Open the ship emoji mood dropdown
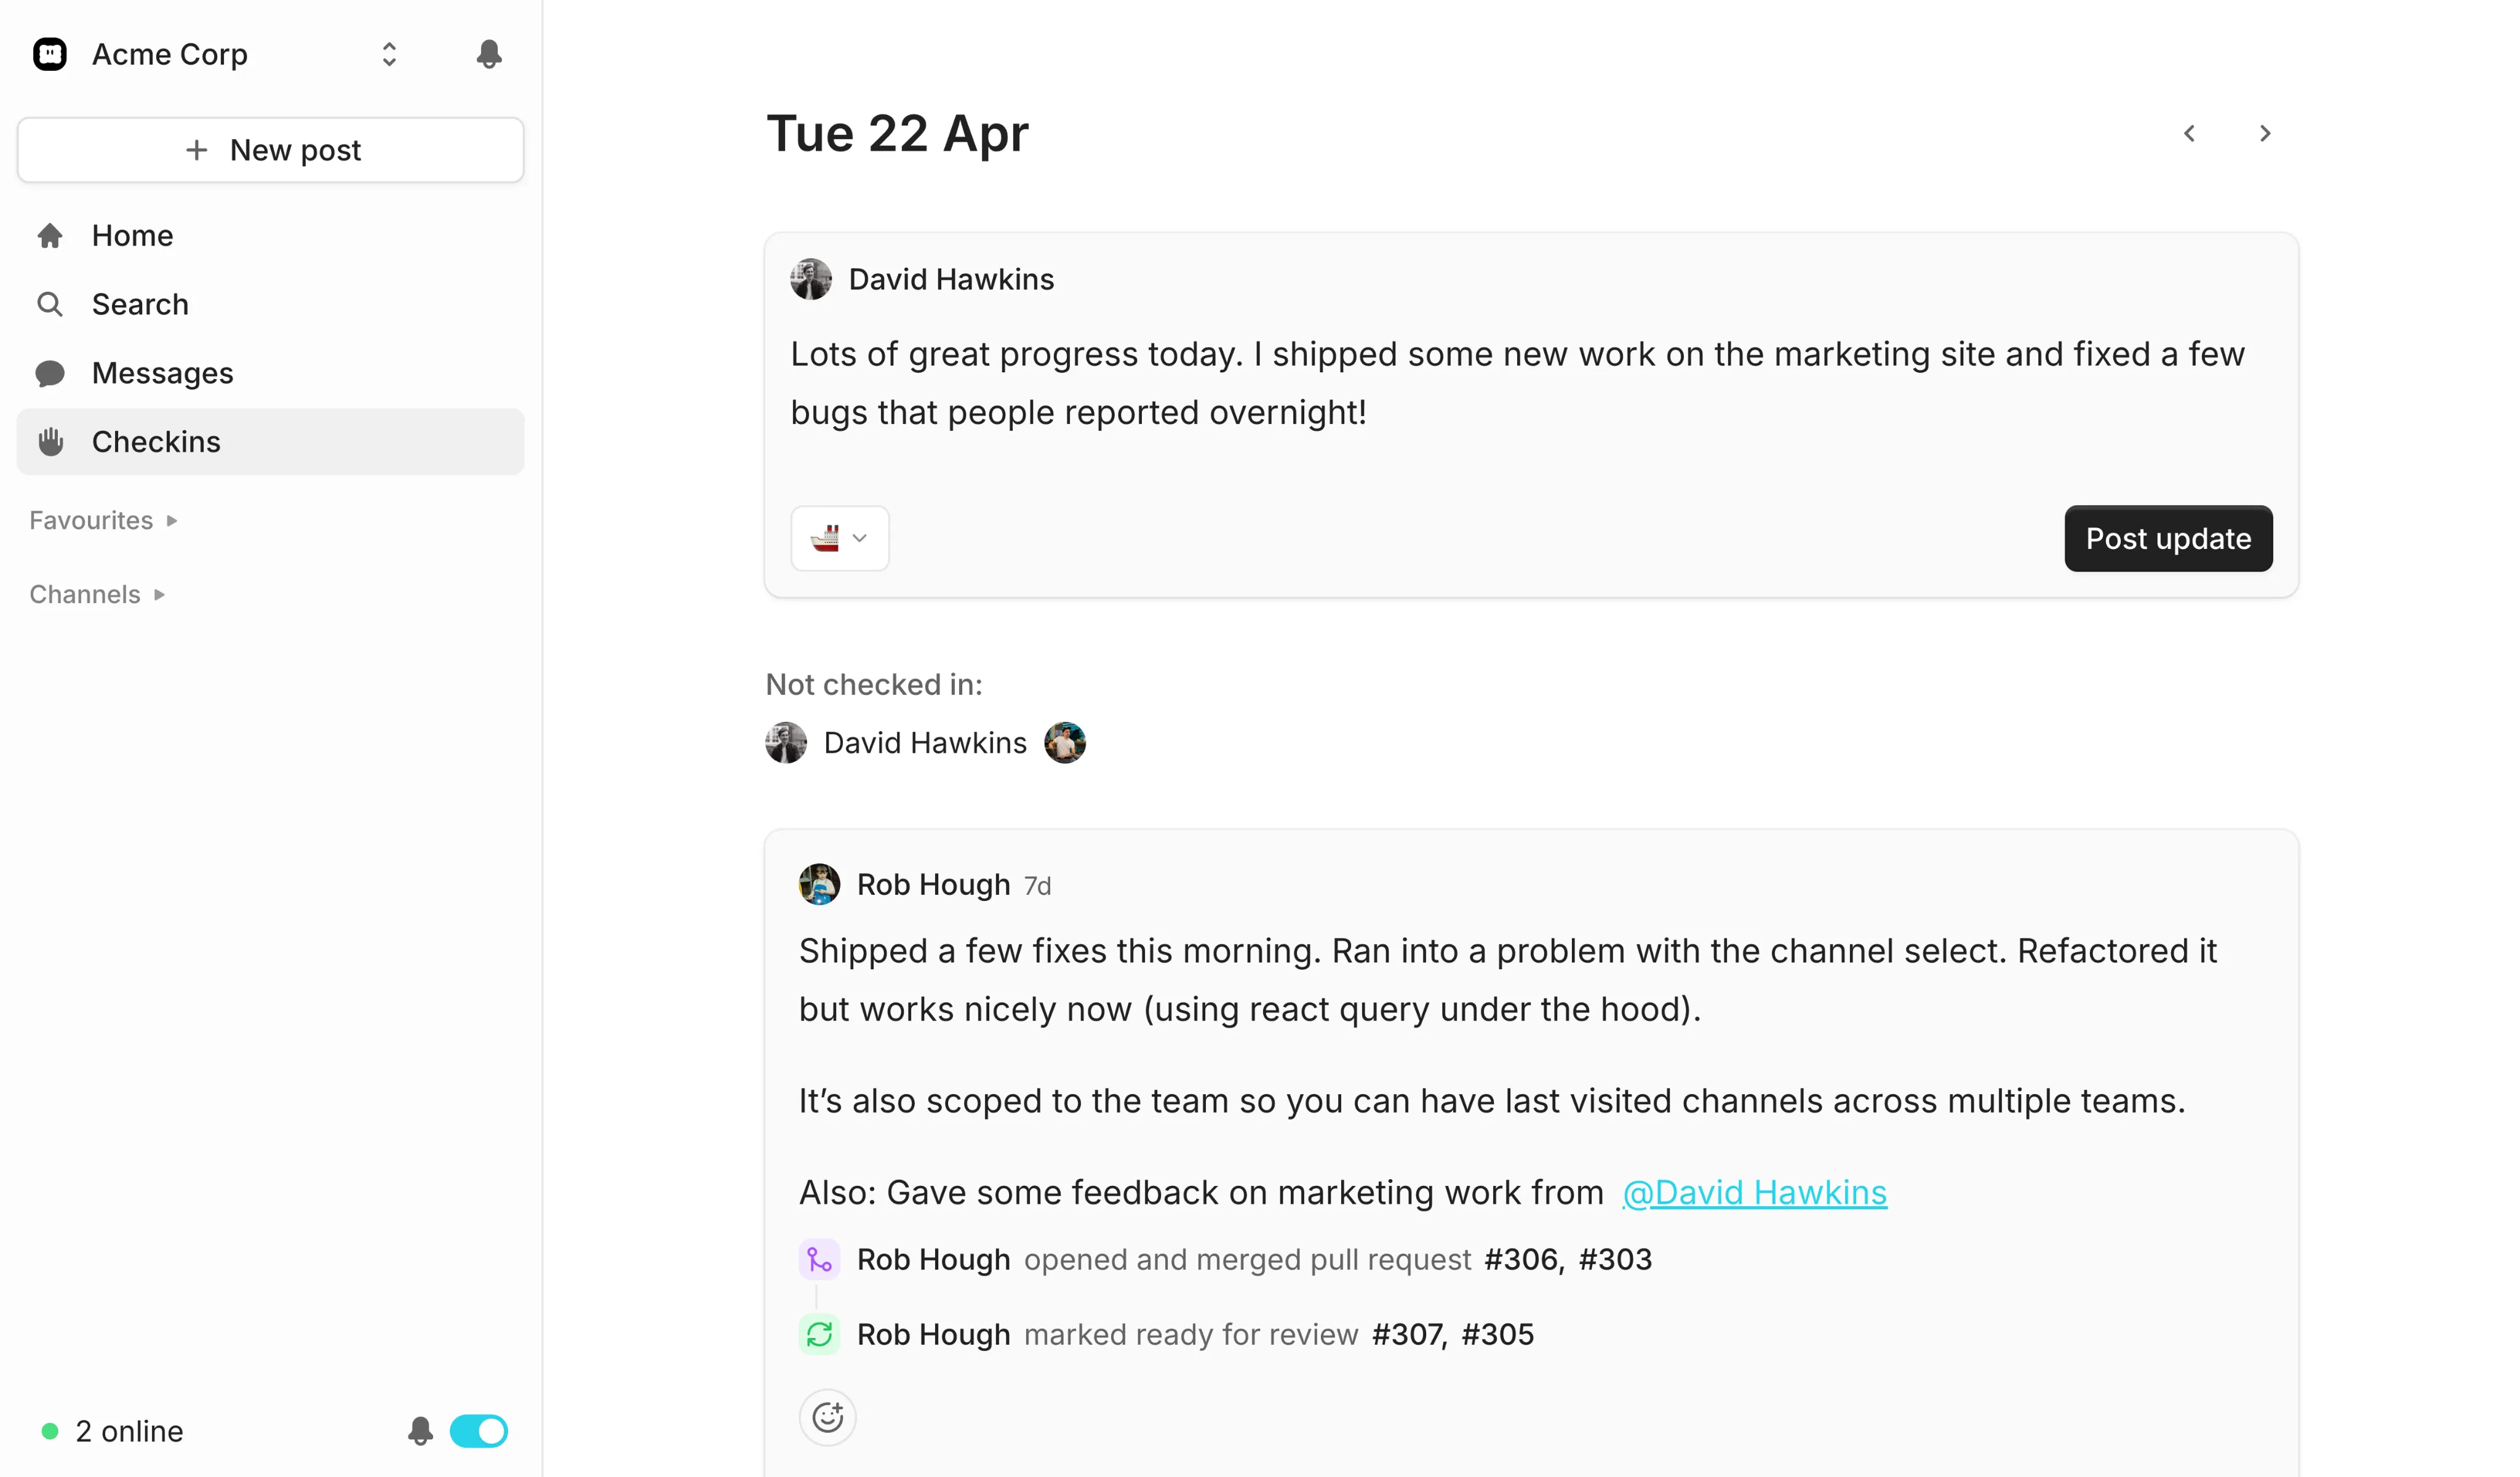 (x=839, y=538)
